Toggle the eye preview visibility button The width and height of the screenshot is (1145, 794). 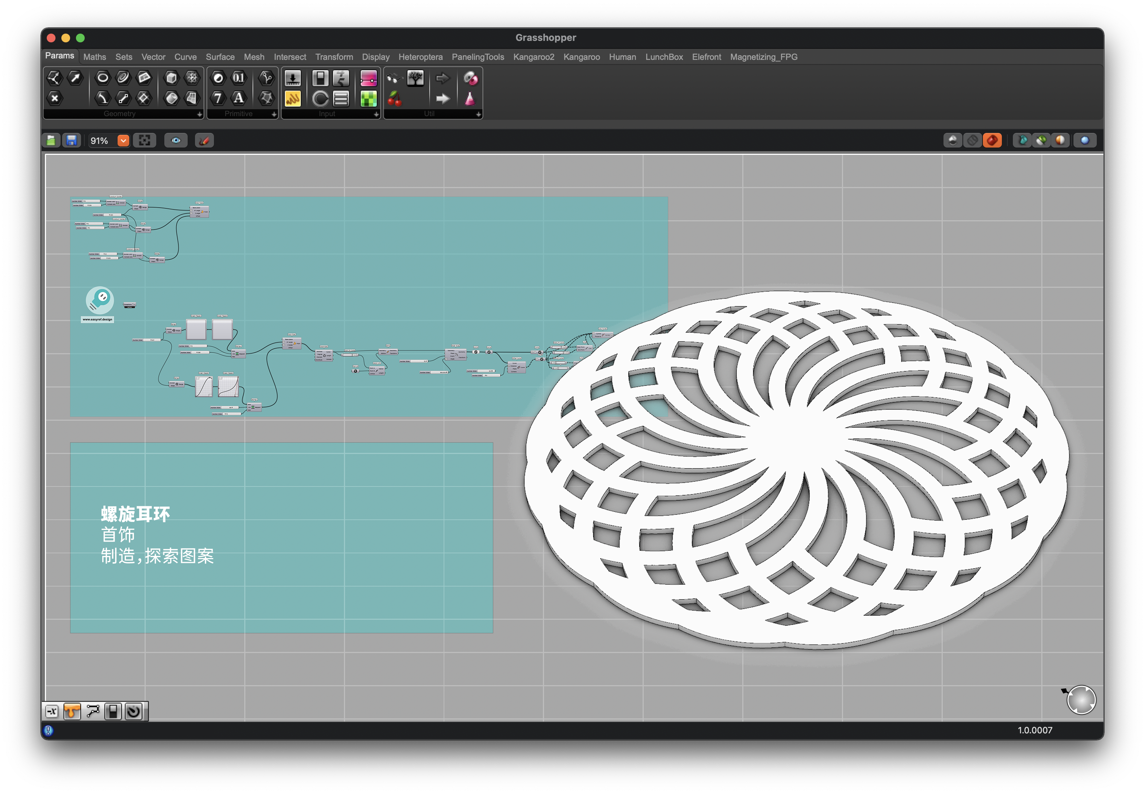(x=176, y=141)
